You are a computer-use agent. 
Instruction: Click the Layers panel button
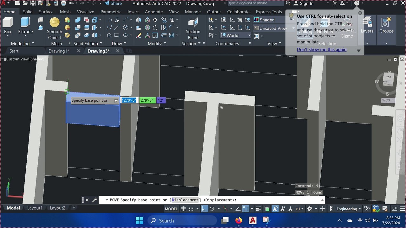pyautogui.click(x=367, y=25)
